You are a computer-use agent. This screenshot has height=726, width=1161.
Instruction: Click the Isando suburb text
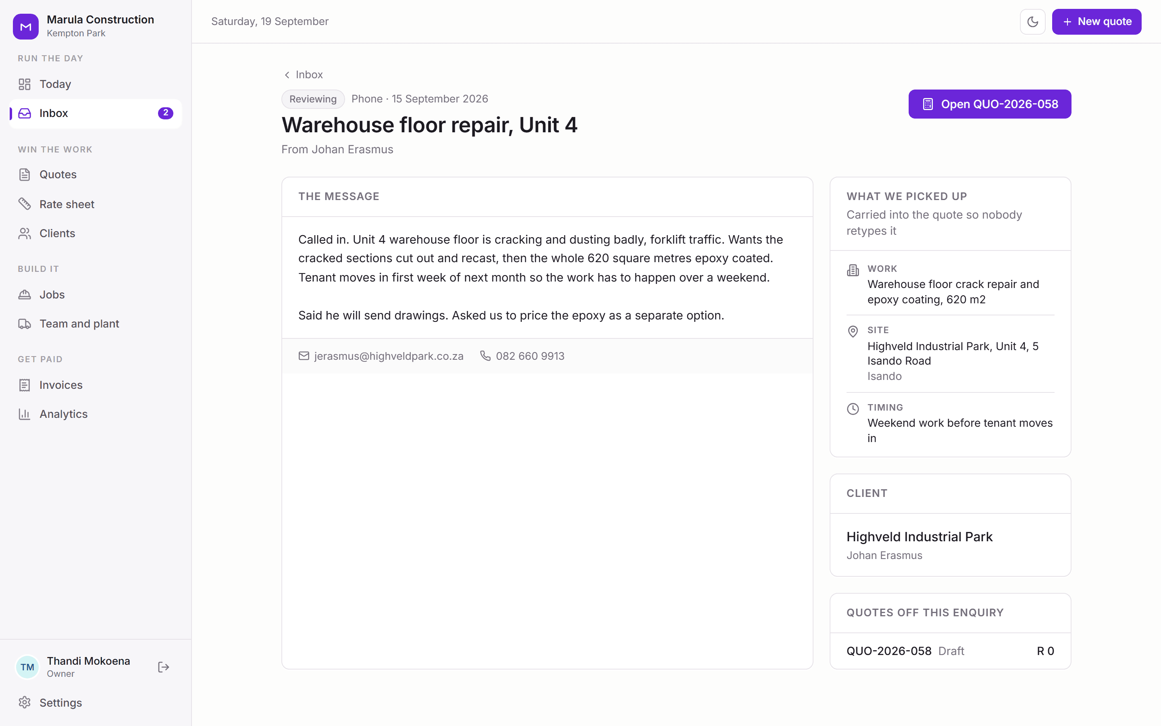[884, 376]
